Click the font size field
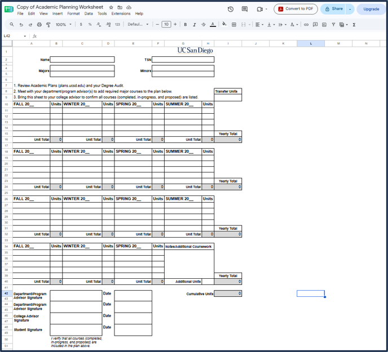This screenshot has width=388, height=352. [166, 24]
